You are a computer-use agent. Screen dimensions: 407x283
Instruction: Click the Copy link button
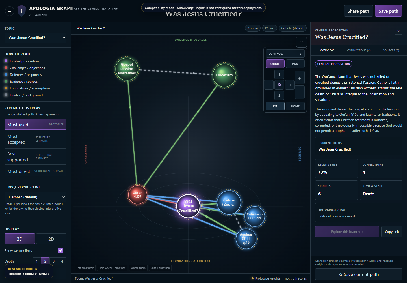point(392,232)
